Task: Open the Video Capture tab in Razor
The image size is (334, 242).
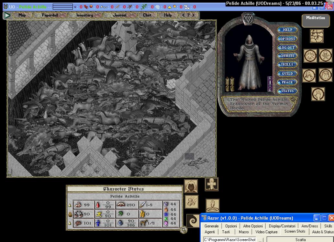Action: click(266, 232)
